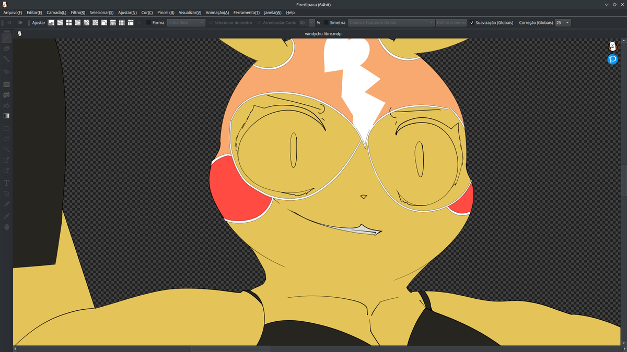Open the Selecionar menu
Screen dimensions: 627x352
101,13
